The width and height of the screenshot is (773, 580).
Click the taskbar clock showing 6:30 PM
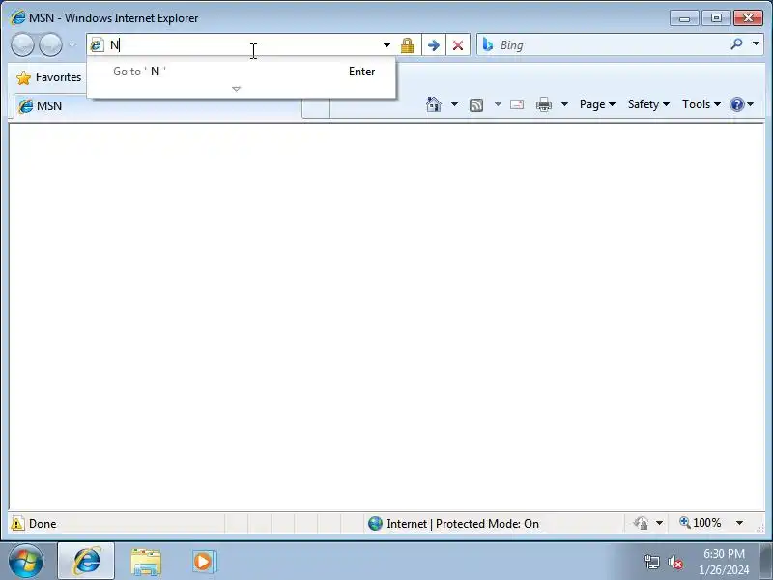(x=724, y=562)
